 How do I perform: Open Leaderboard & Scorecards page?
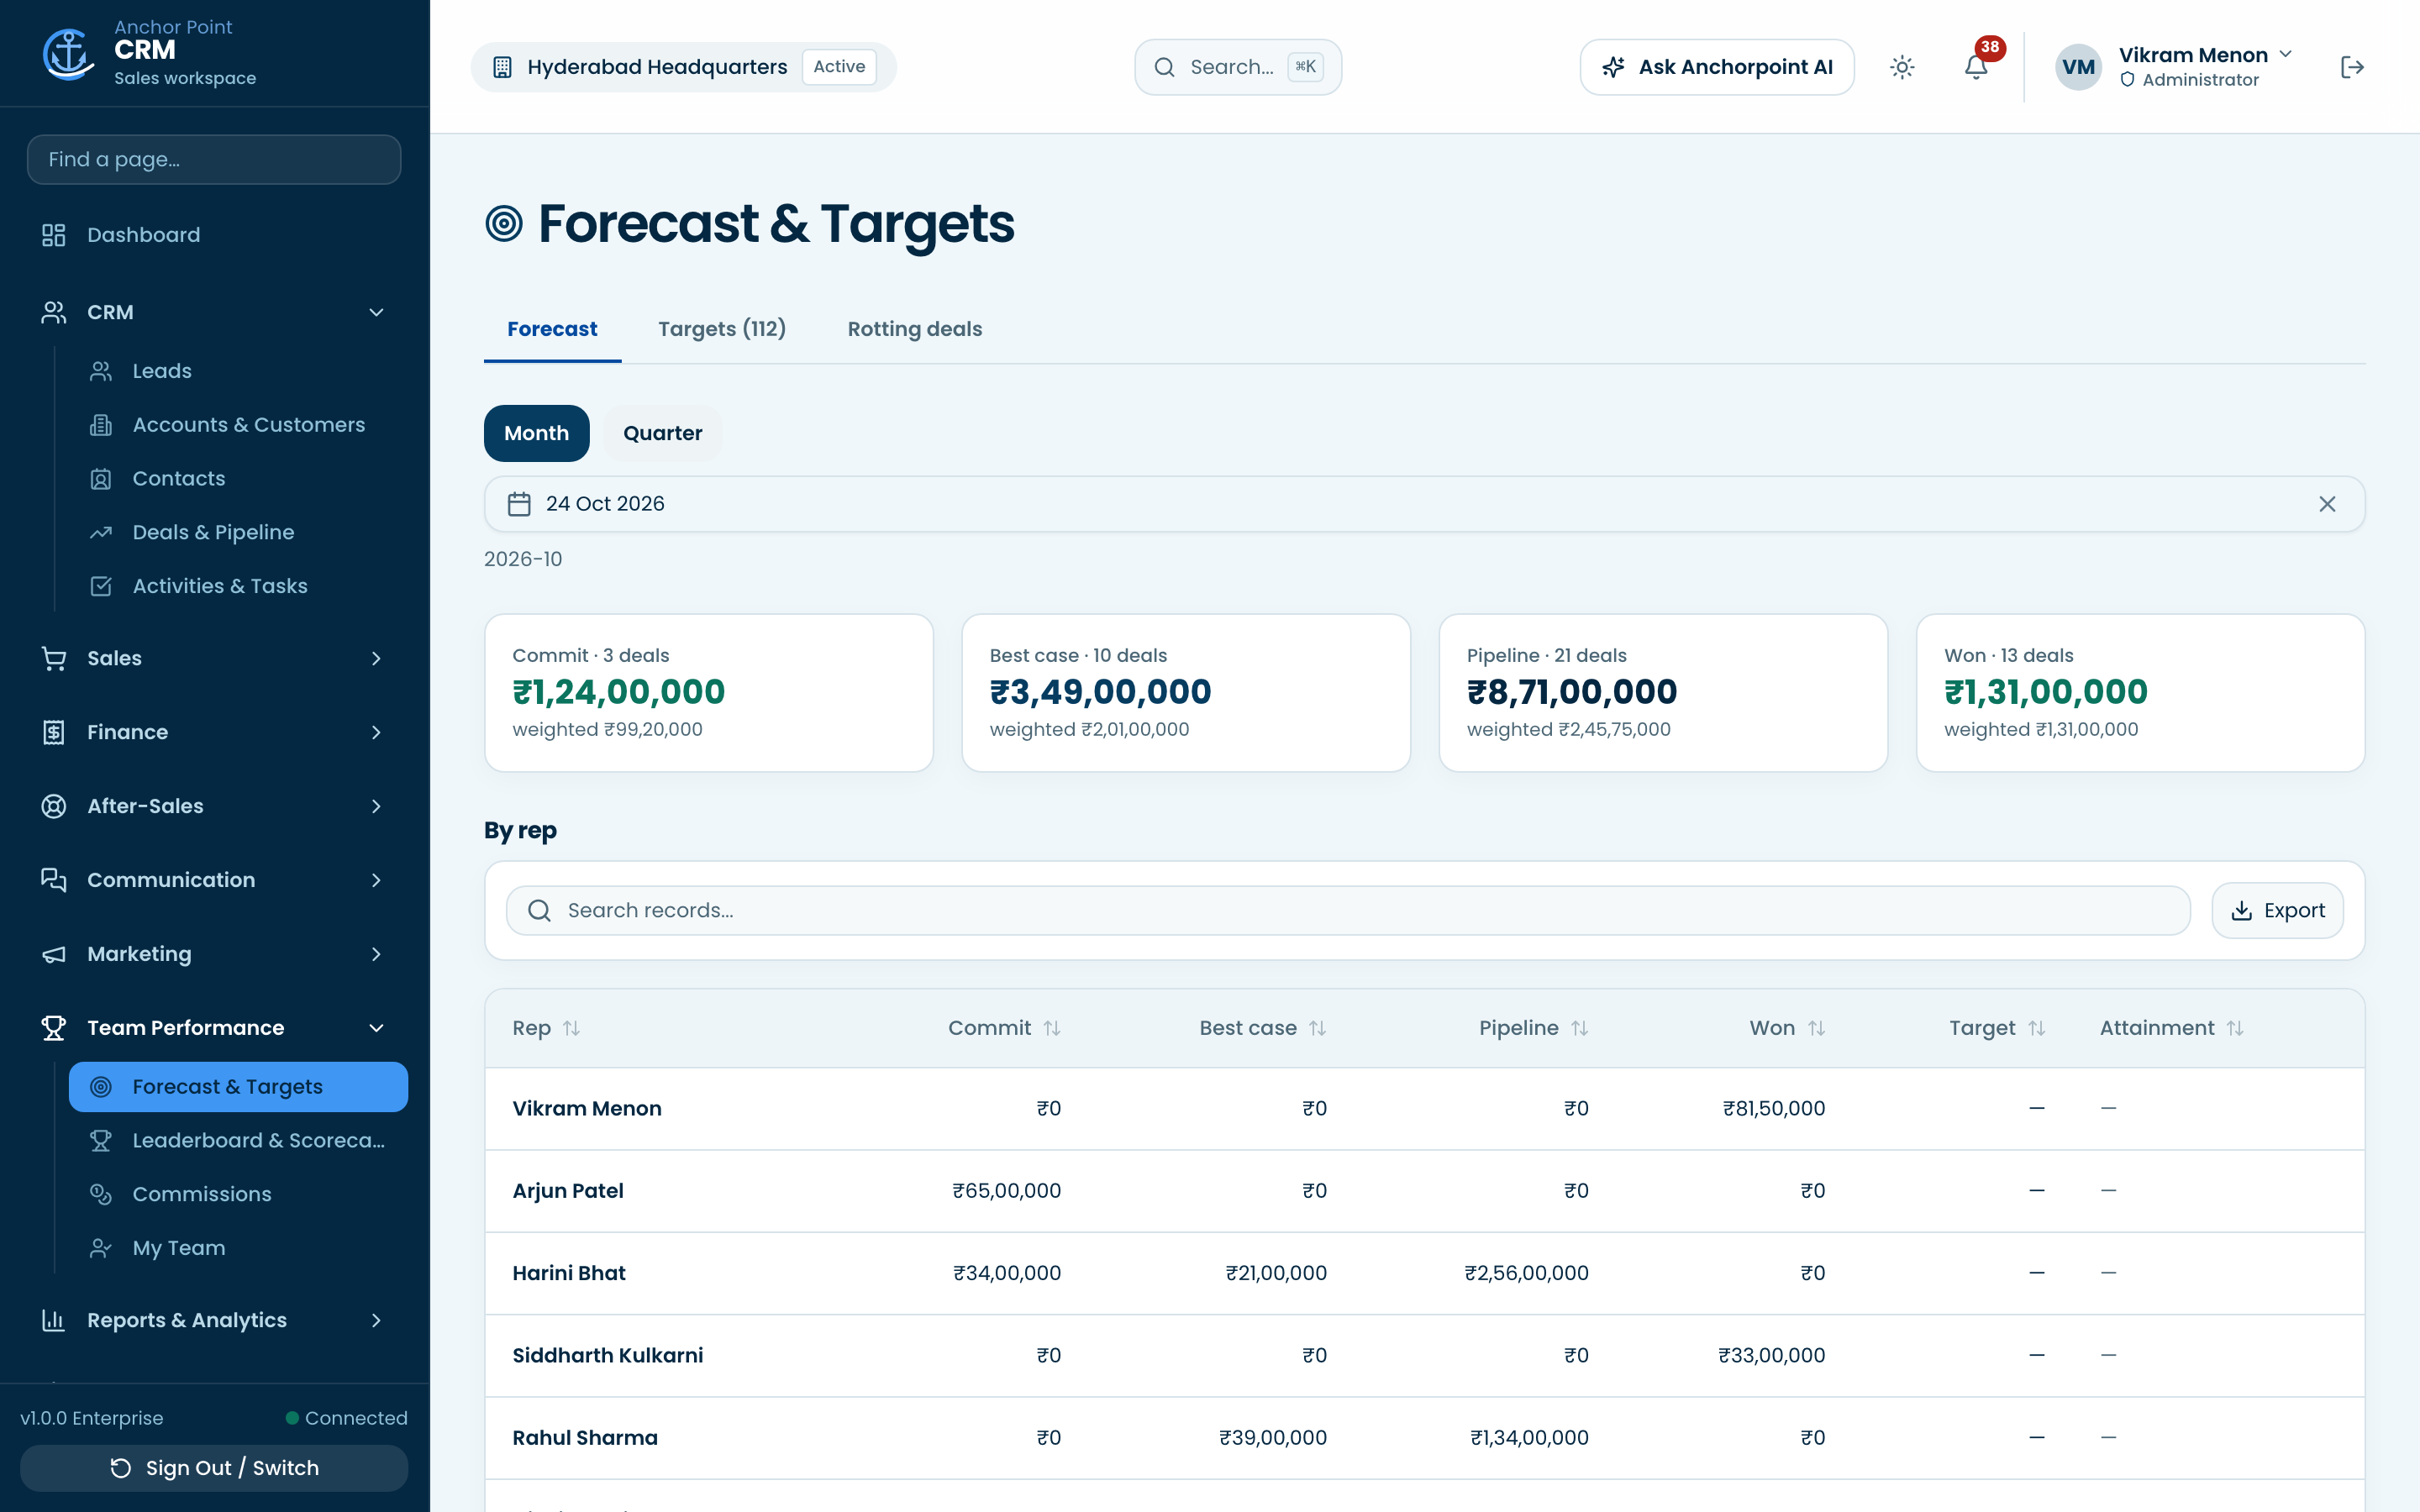pos(238,1140)
